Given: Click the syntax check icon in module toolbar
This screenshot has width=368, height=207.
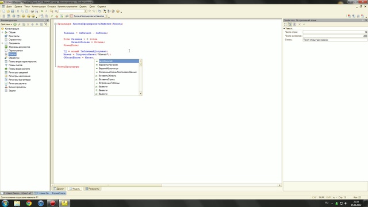Looking at the screenshot, I should [62, 16].
